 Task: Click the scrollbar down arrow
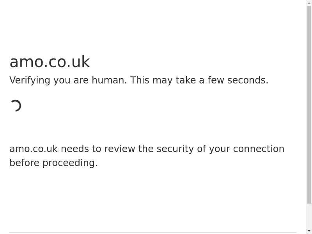pyautogui.click(x=309, y=231)
